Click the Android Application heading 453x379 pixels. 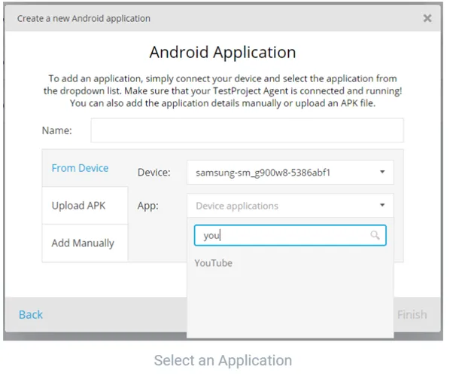[x=223, y=53]
